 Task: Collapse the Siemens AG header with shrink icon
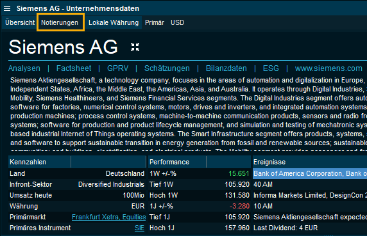(x=135, y=47)
